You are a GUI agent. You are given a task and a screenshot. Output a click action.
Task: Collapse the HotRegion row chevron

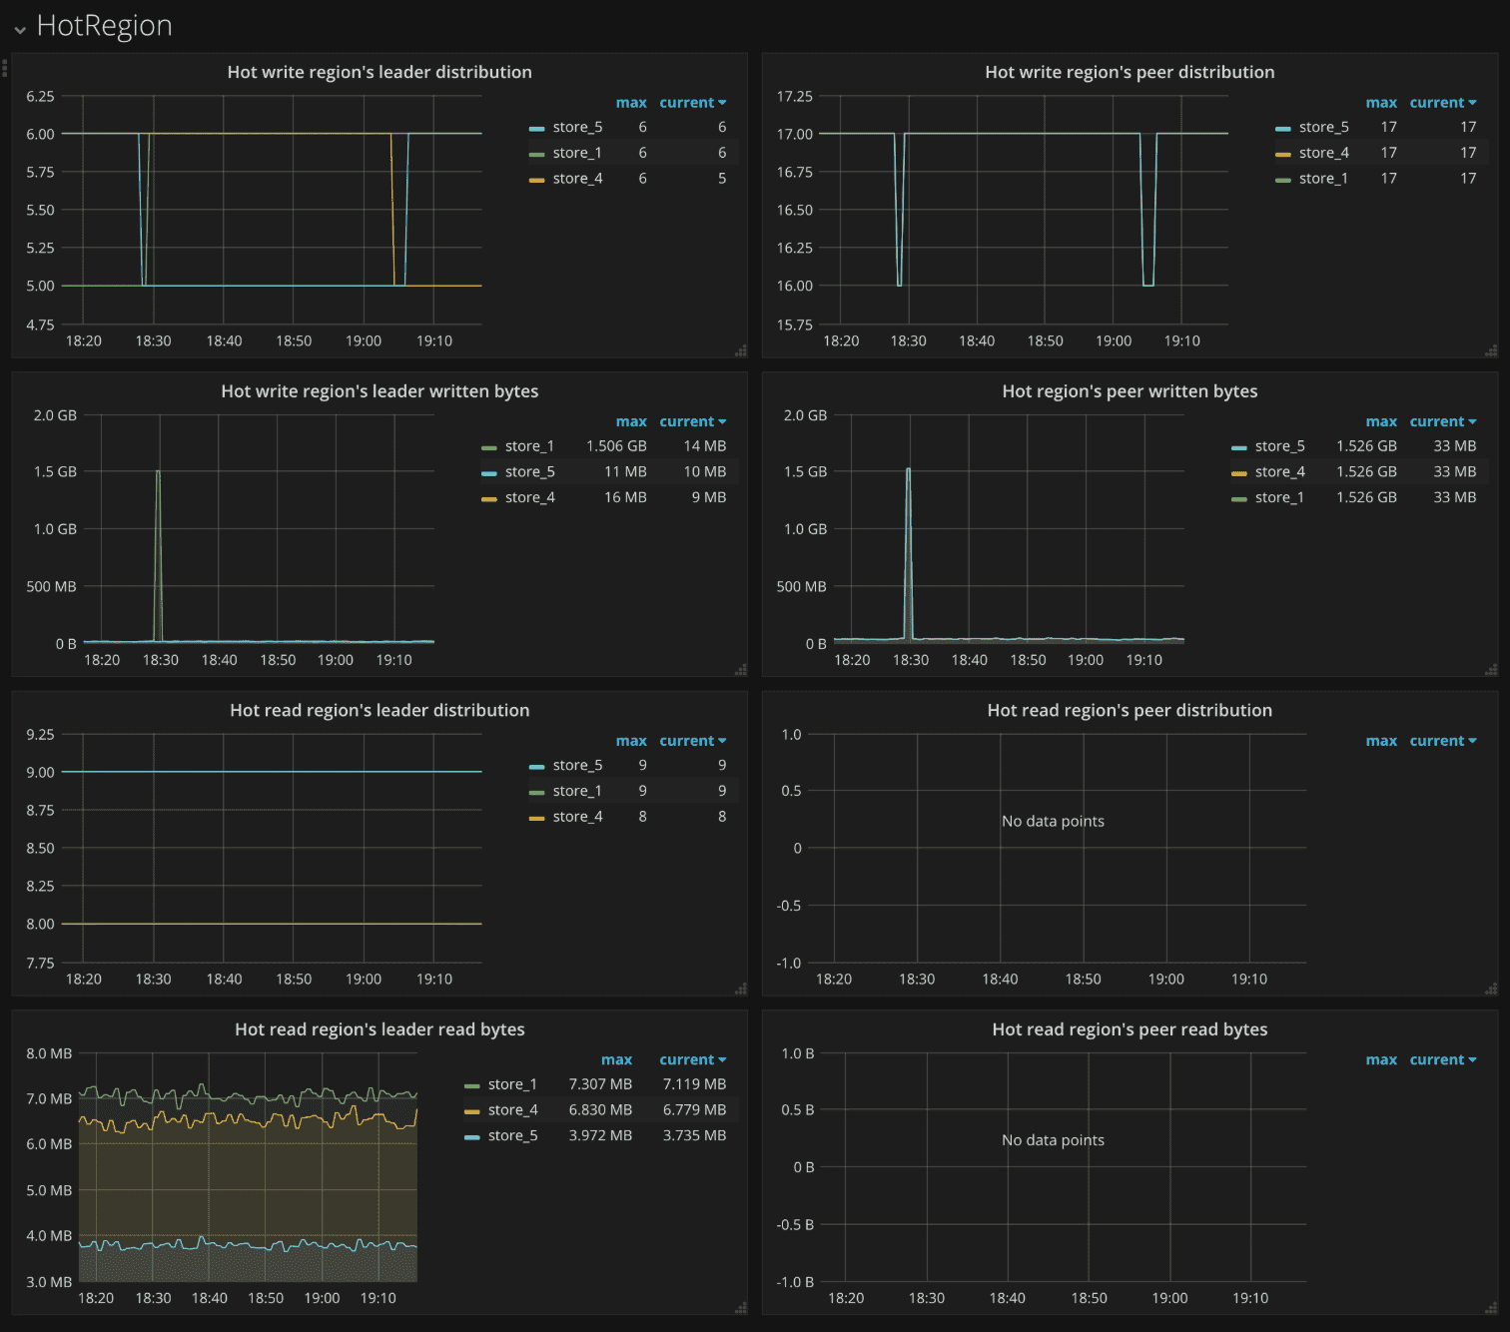tap(20, 30)
